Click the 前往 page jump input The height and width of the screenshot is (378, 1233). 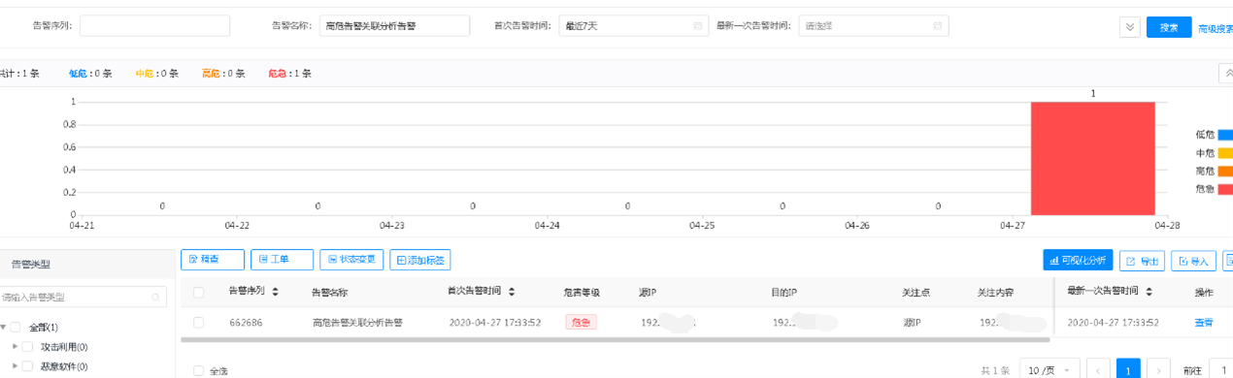coord(1220,370)
